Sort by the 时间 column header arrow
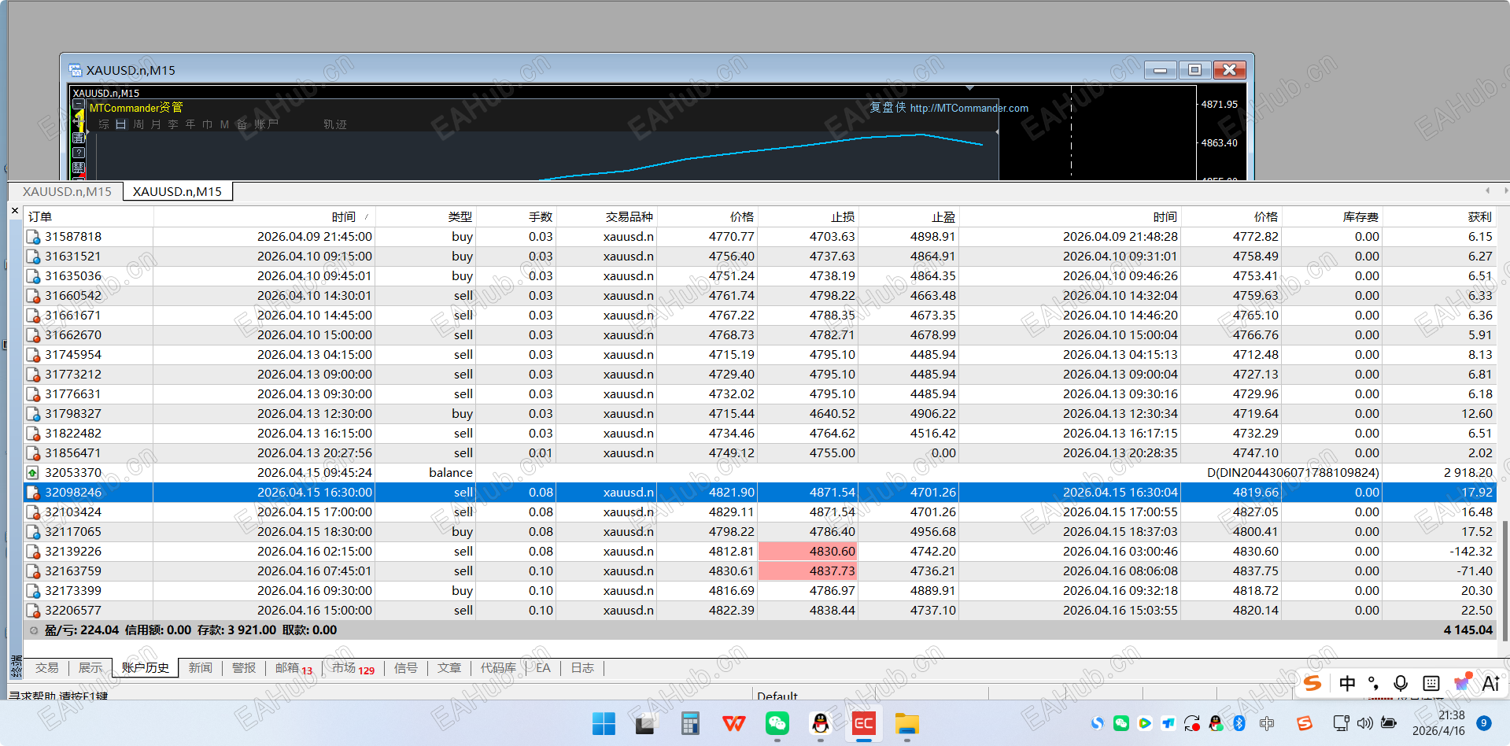The height and width of the screenshot is (746, 1510). [366, 217]
